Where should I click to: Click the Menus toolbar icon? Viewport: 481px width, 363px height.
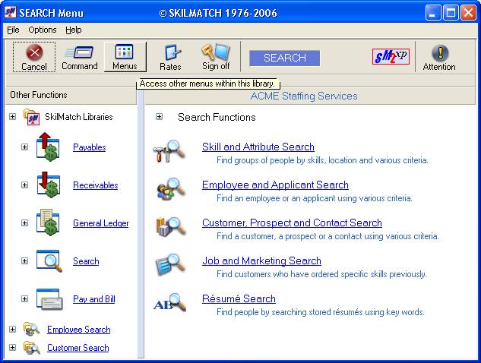pyautogui.click(x=125, y=52)
